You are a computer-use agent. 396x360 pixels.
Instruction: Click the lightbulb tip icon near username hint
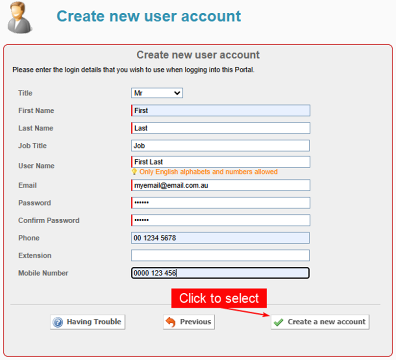point(135,172)
